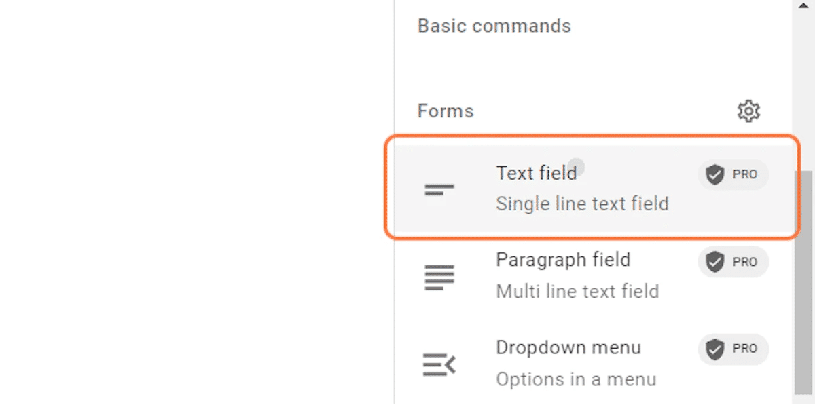
Task: Choose the Paragraph field command title
Action: (x=563, y=260)
